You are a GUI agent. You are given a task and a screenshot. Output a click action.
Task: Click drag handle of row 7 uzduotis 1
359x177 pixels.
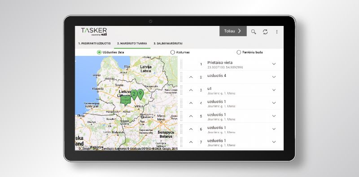click(x=181, y=142)
